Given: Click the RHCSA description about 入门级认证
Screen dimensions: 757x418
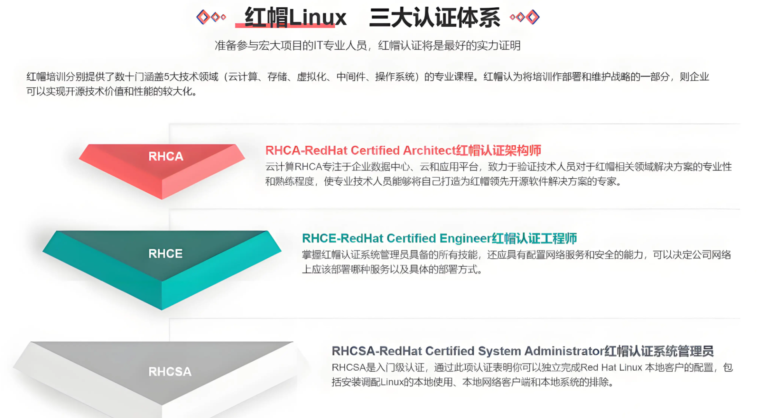Looking at the screenshot, I should click(532, 375).
